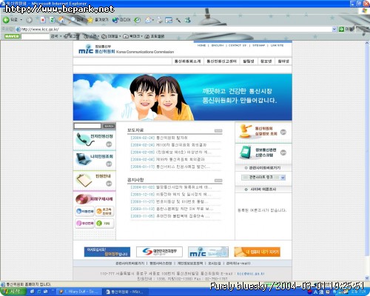
Task: Open the NAVER toolbar Blog menu
Action: [72, 36]
